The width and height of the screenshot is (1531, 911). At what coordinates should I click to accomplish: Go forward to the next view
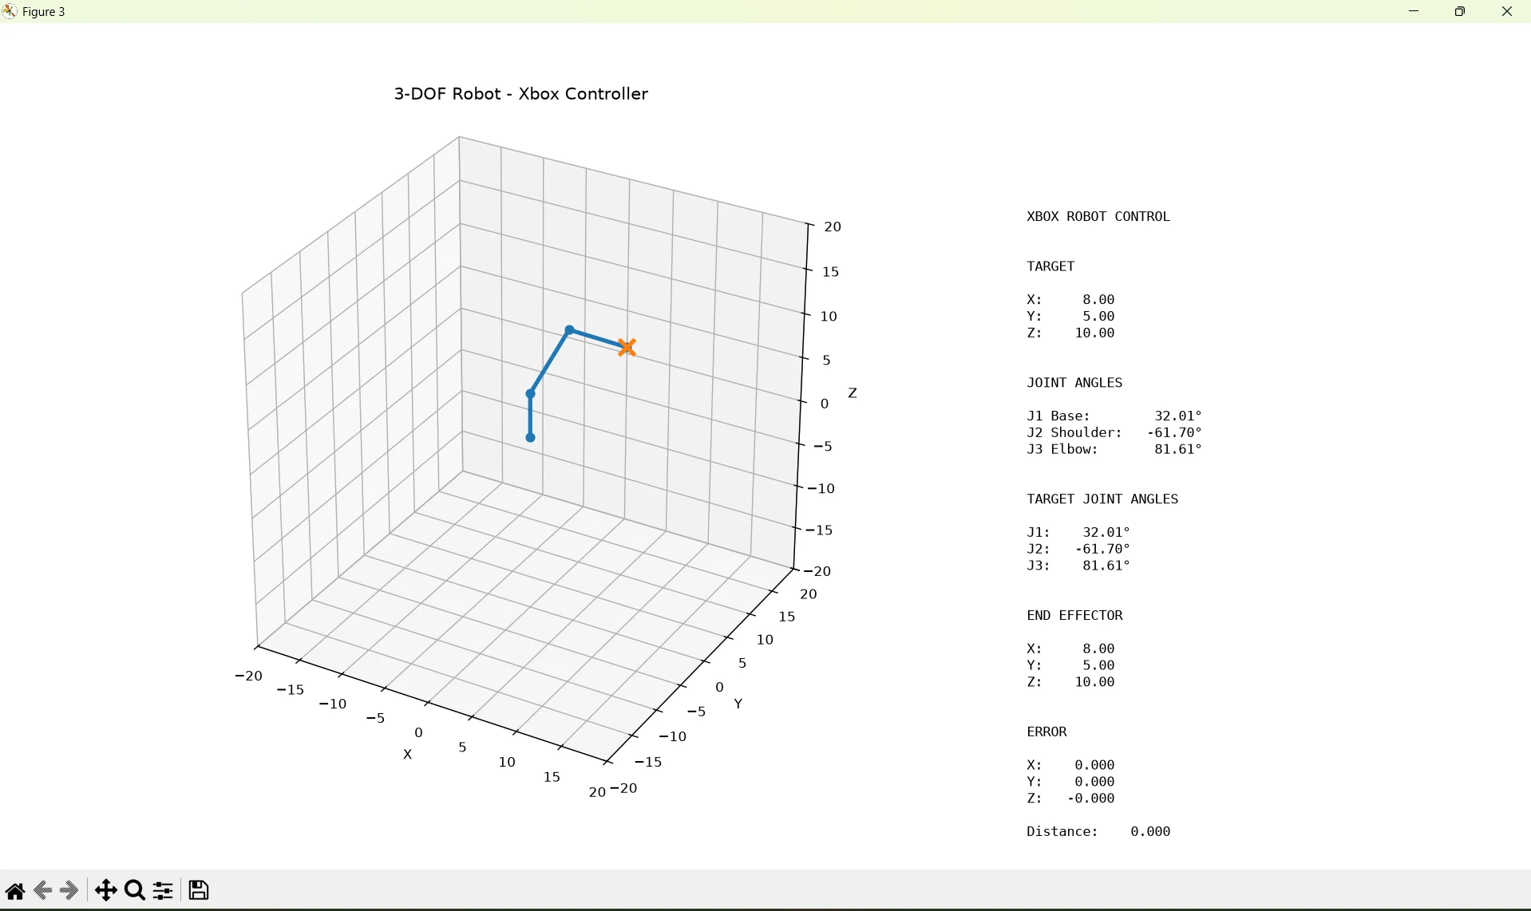pyautogui.click(x=69, y=890)
